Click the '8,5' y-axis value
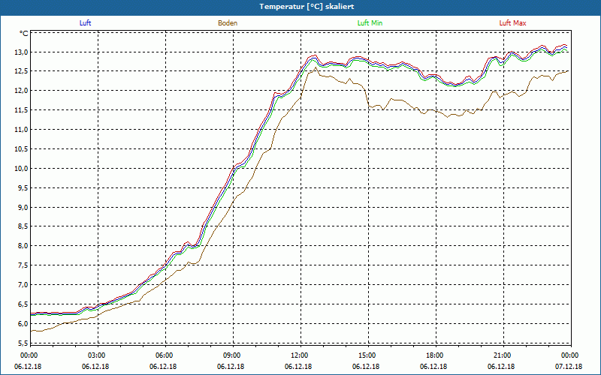Viewport: 601px width, 375px height. pos(23,226)
